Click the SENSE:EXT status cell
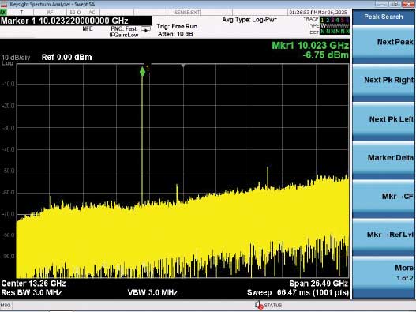Viewport: 416px width, 312px height. (187, 12)
